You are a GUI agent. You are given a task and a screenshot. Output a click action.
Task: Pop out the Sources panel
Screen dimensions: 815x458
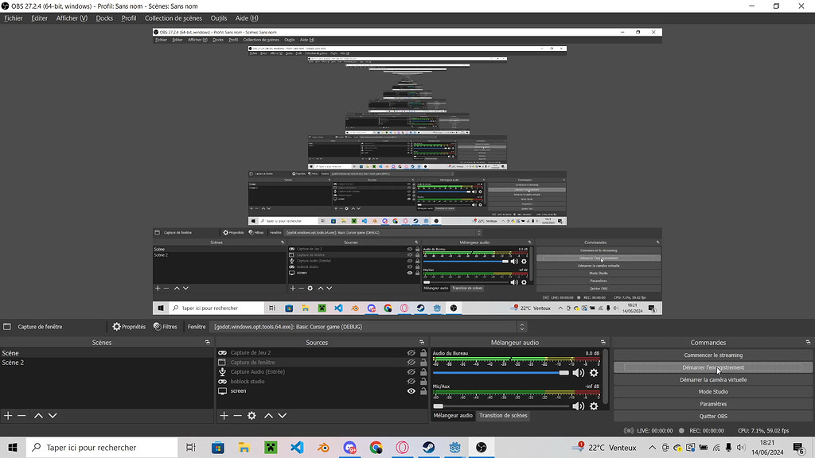[x=423, y=342]
